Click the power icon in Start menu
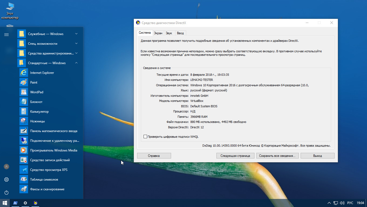The image size is (367, 207). pos(6,192)
